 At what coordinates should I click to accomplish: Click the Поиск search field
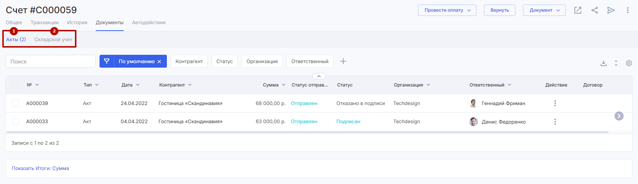click(x=51, y=61)
